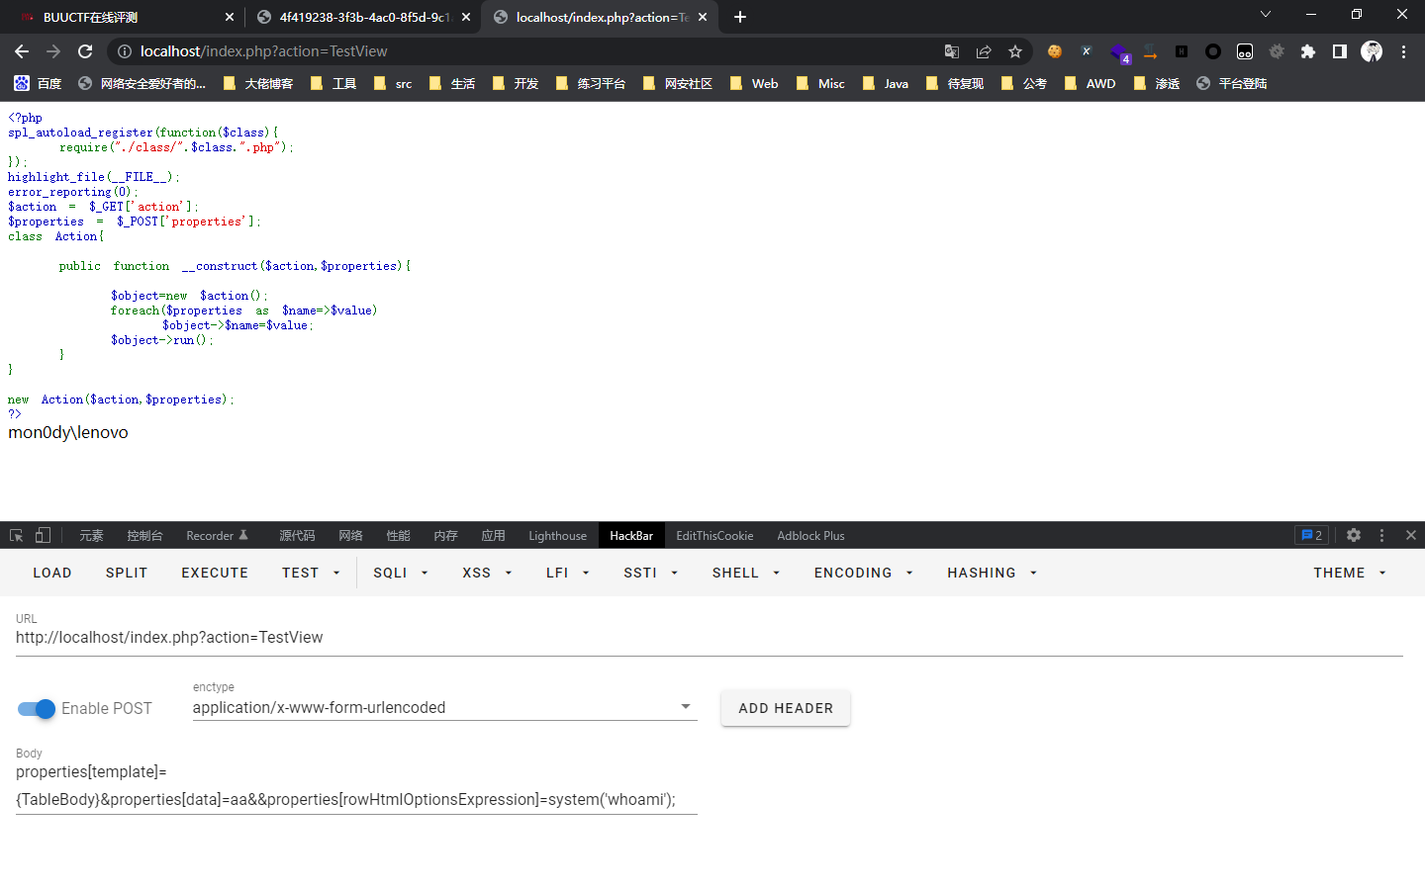Expand the SSTI payload menu
The width and height of the screenshot is (1425, 890).
[651, 573]
